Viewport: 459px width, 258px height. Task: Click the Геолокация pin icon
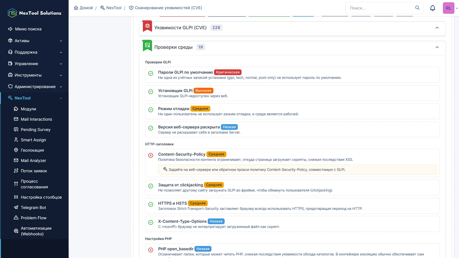(x=16, y=150)
